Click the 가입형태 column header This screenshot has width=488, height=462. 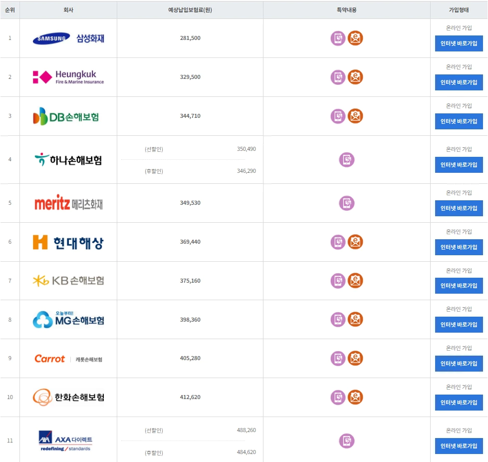(459, 10)
